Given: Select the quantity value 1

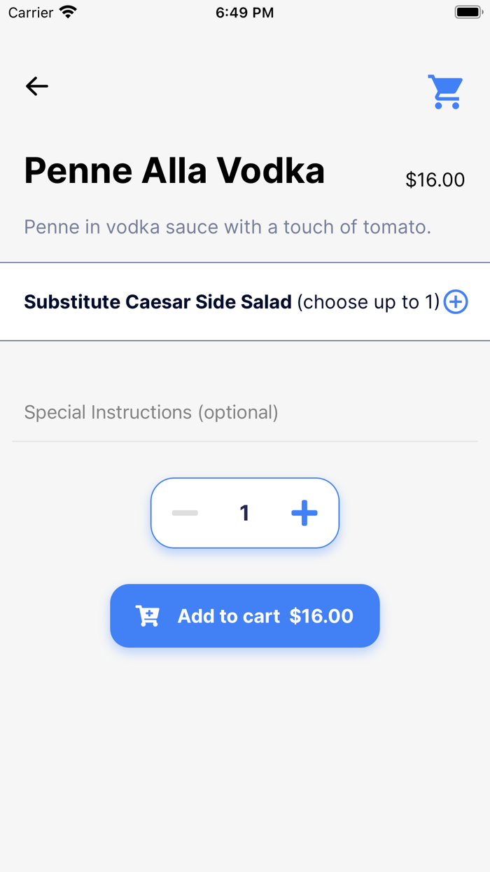Looking at the screenshot, I should coord(244,513).
